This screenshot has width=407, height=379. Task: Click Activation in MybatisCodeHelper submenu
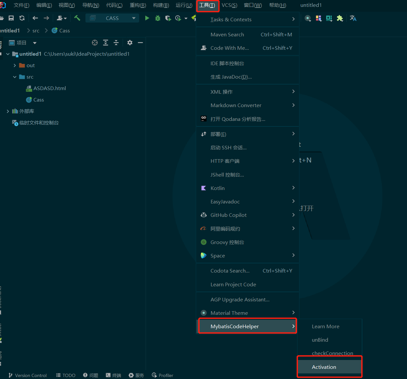click(x=330, y=367)
